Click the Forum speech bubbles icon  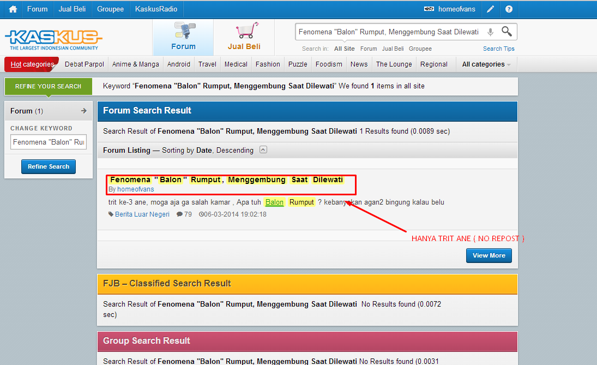coord(184,31)
